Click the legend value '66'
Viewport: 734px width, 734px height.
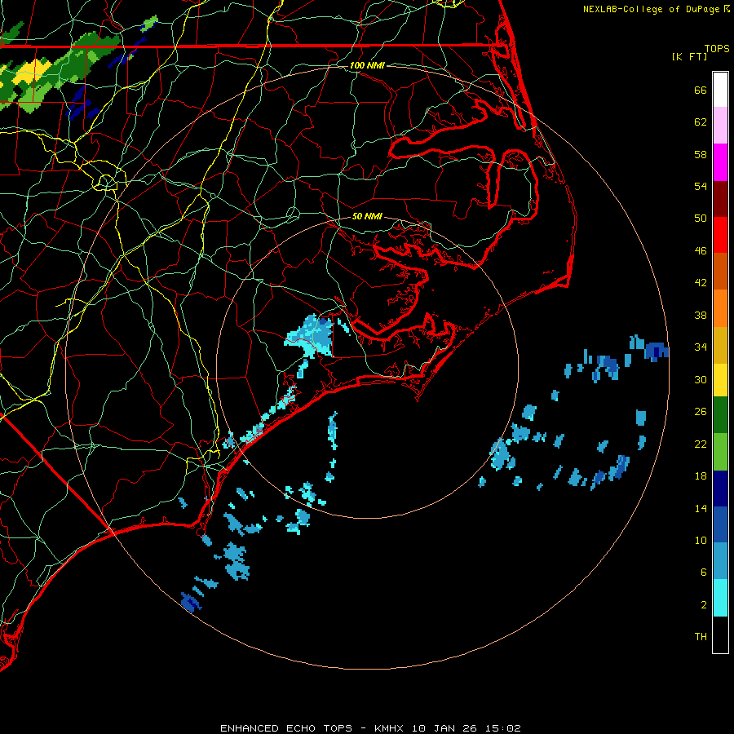click(701, 90)
